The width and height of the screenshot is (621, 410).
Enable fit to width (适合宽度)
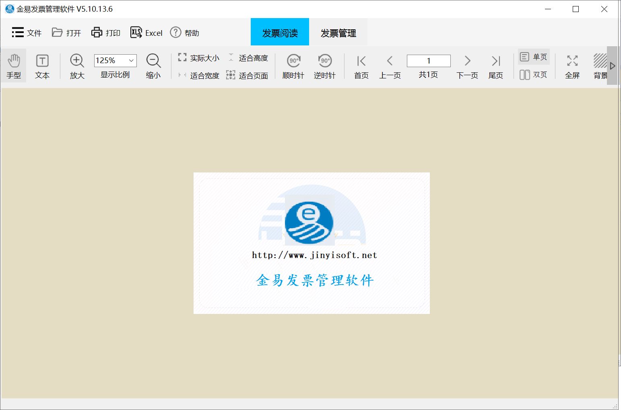coord(199,75)
